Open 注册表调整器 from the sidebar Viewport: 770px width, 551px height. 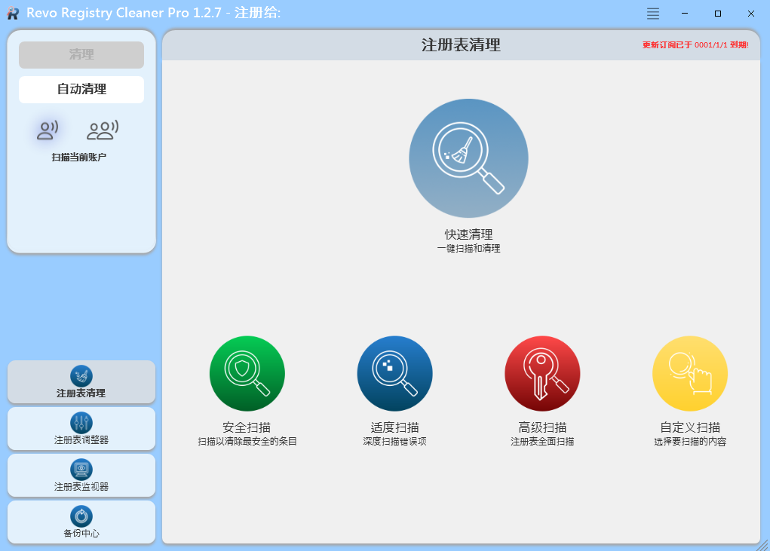[81, 428]
